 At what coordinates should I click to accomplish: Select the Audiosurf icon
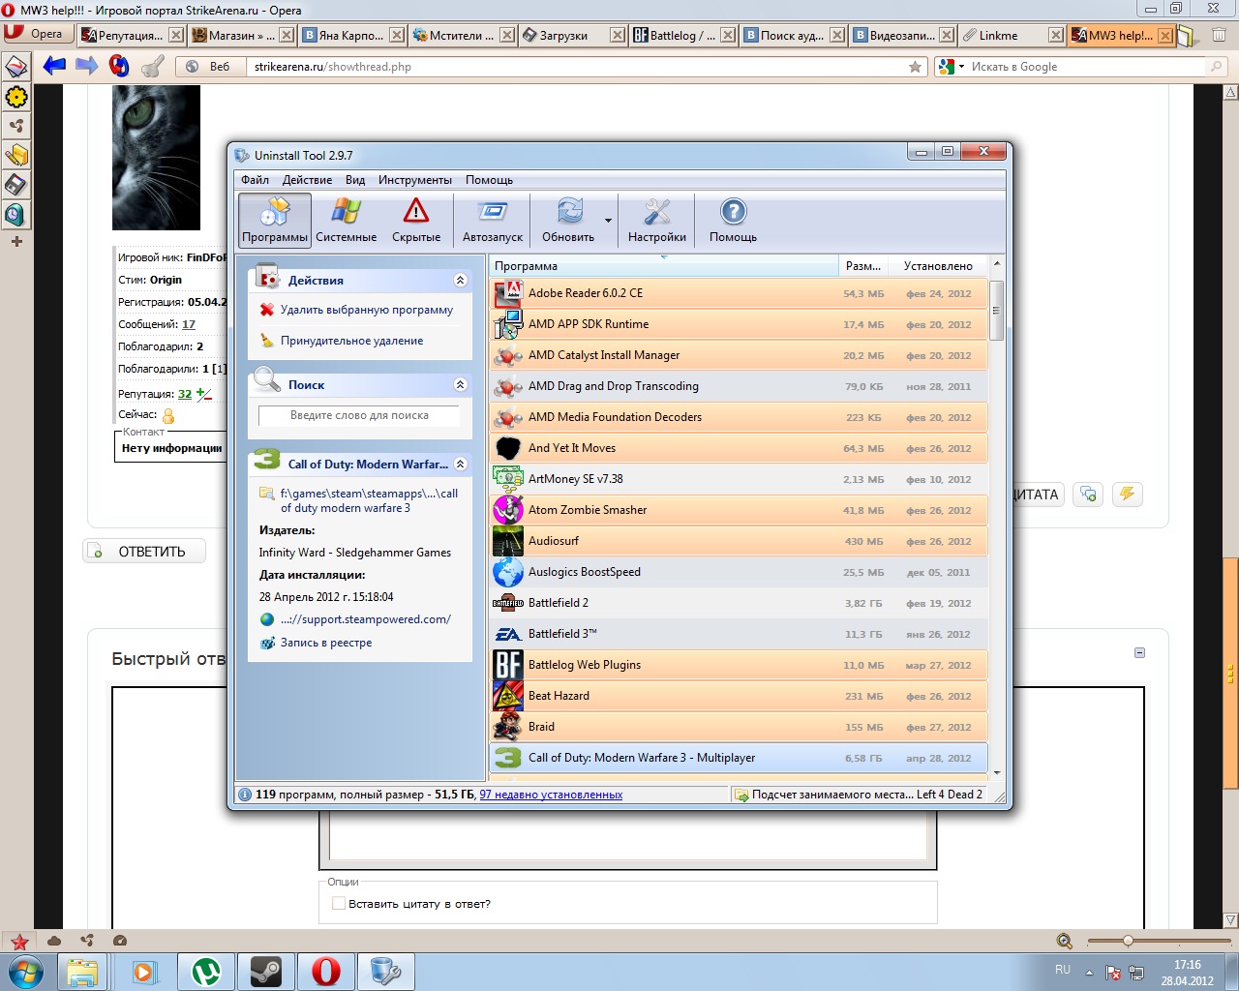click(x=508, y=541)
